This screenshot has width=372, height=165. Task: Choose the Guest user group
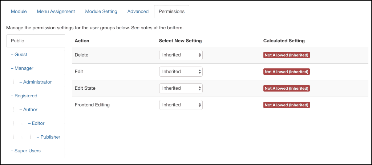point(21,55)
